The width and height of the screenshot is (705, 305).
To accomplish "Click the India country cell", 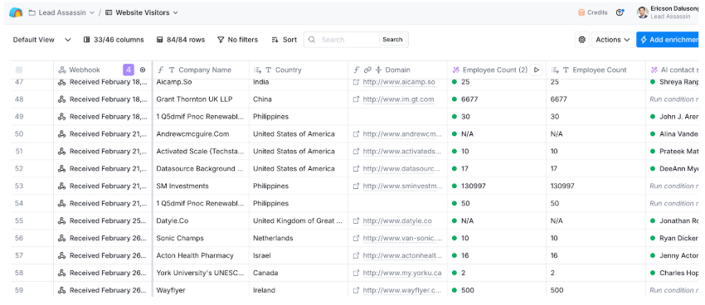I will click(299, 82).
